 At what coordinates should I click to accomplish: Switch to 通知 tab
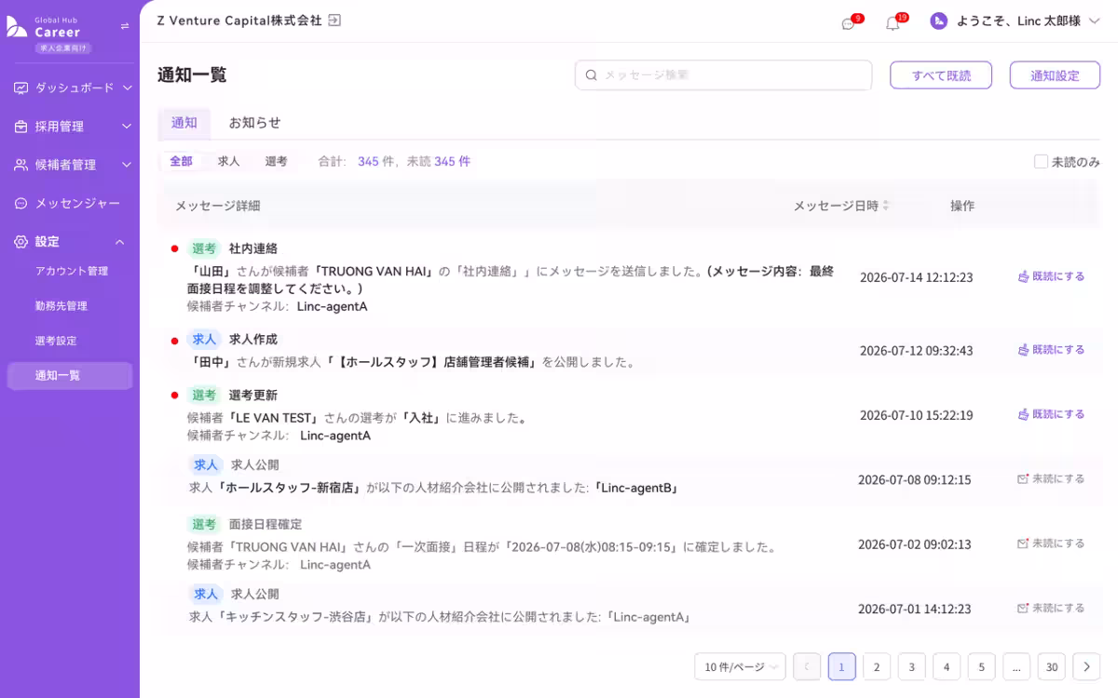point(184,123)
